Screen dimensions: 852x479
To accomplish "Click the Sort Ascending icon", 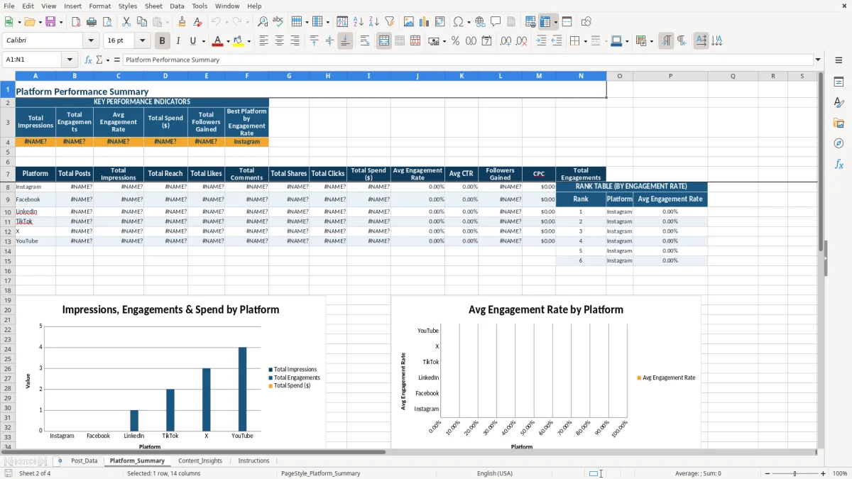I will pyautogui.click(x=359, y=22).
